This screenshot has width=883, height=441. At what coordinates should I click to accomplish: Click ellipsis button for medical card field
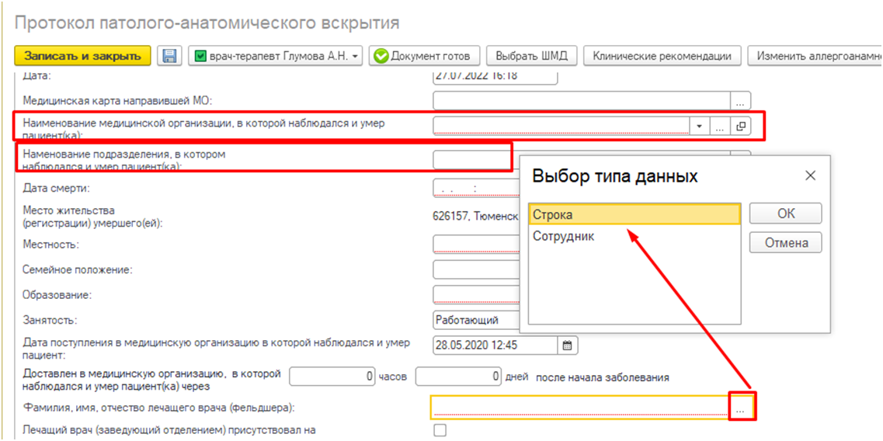[741, 100]
